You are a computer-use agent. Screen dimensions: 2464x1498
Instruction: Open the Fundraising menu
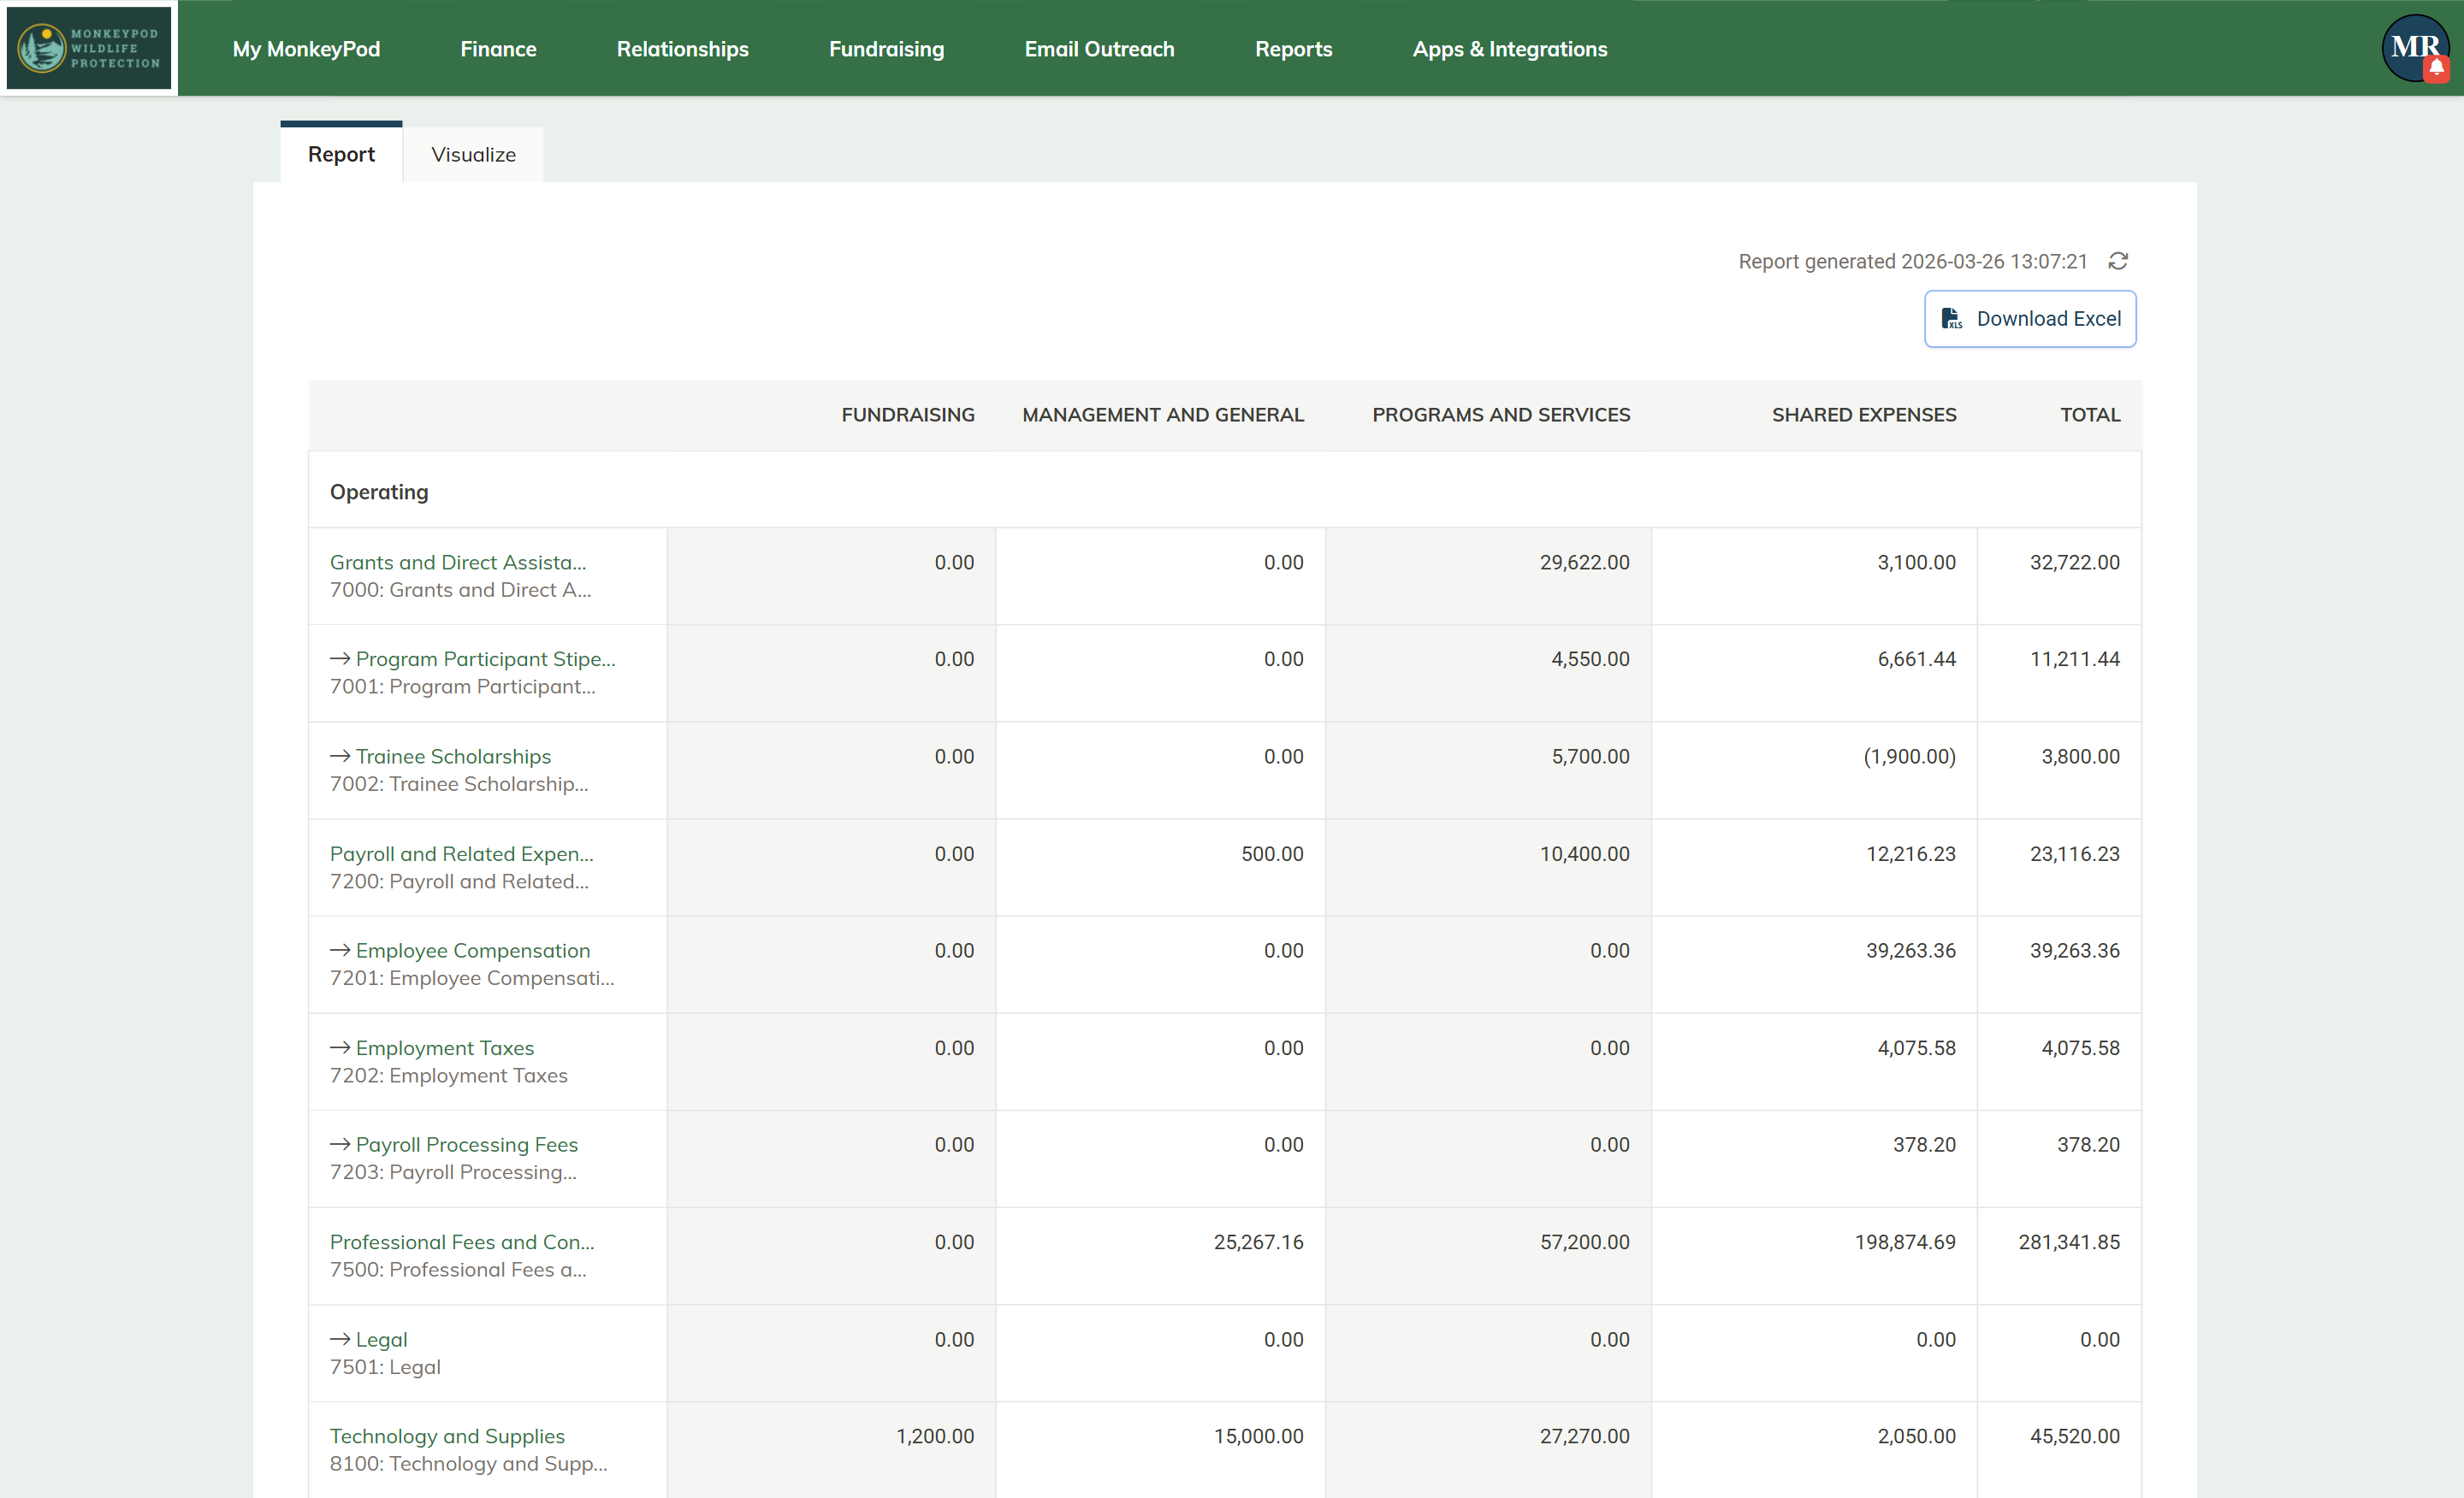(886, 49)
